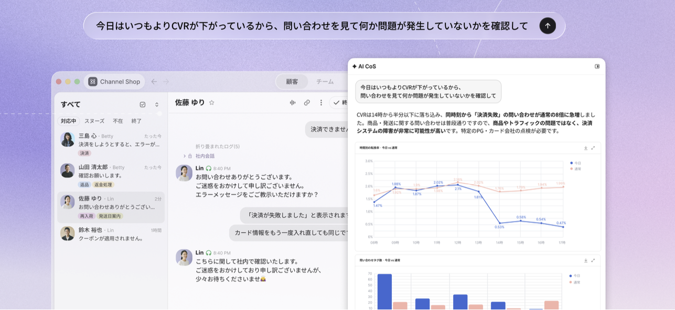
Task: Click the 終 close-conversation button
Action: click(340, 103)
